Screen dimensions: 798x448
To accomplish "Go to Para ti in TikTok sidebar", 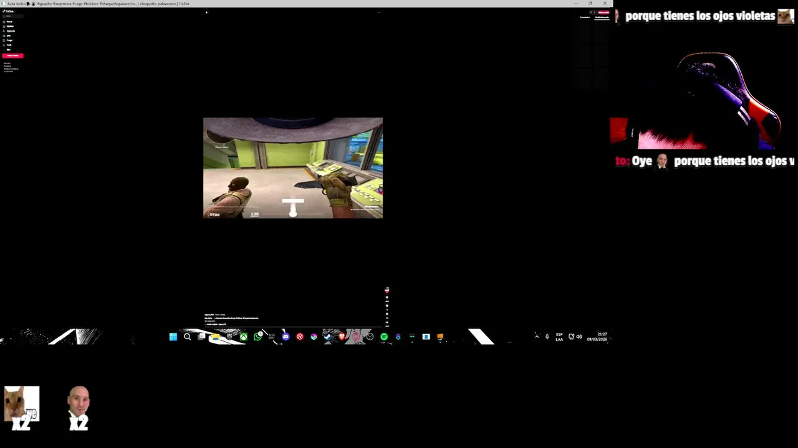I will 8,22.
